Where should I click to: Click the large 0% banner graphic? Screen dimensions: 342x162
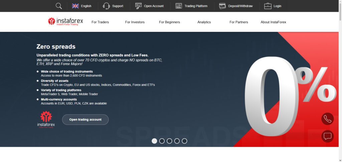pos(290,96)
